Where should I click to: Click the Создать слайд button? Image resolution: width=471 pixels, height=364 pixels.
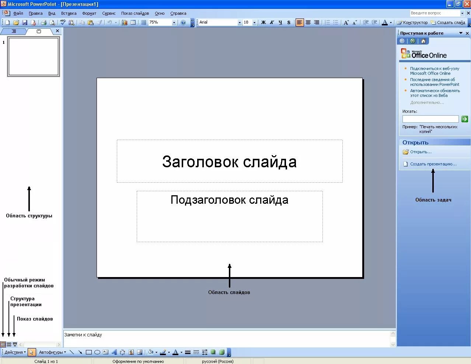[x=448, y=22]
